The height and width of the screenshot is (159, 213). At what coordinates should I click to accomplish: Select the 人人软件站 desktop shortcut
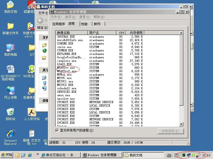coord(32,114)
